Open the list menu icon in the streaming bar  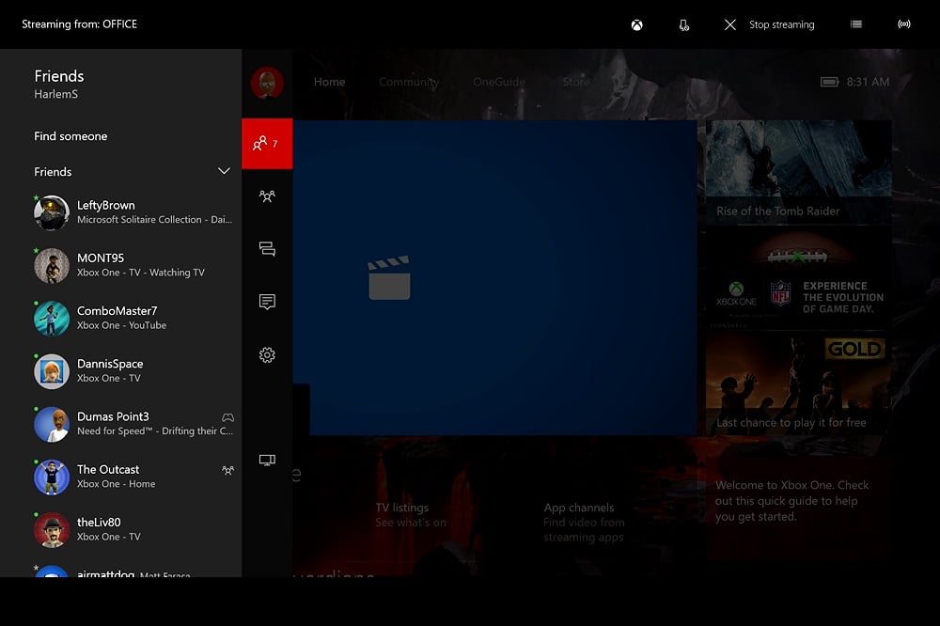[x=856, y=24]
